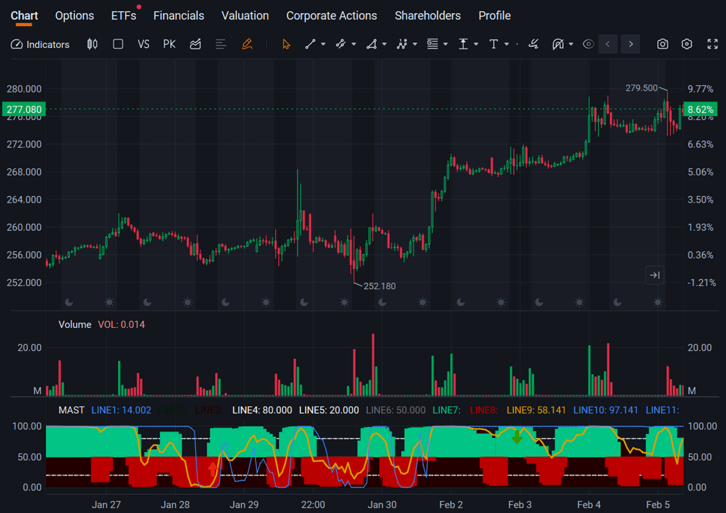Click LINE5: 20.000 legend
The height and width of the screenshot is (513, 726).
[x=329, y=410]
